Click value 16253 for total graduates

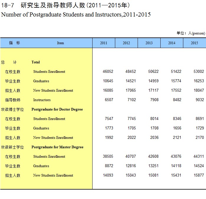pos(199,81)
